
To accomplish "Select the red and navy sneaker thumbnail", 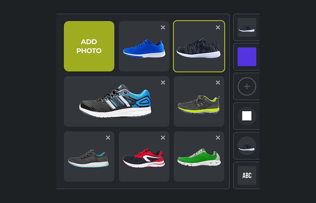I will point(144,156).
